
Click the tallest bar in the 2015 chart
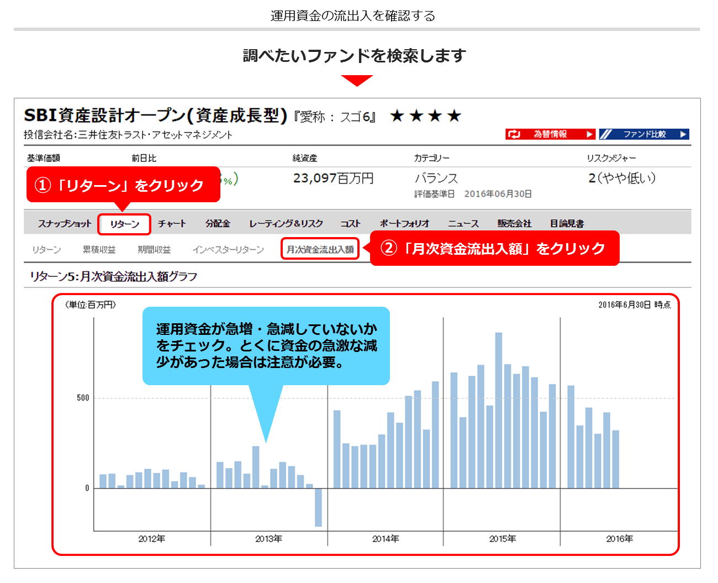pyautogui.click(x=499, y=410)
